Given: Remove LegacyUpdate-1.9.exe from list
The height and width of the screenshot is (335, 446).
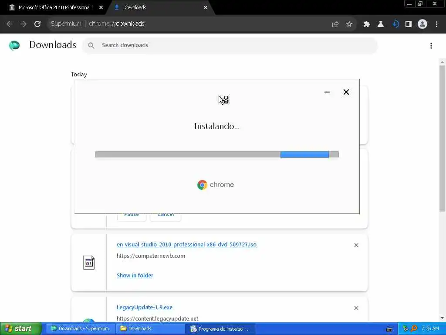Looking at the screenshot, I should point(356,308).
